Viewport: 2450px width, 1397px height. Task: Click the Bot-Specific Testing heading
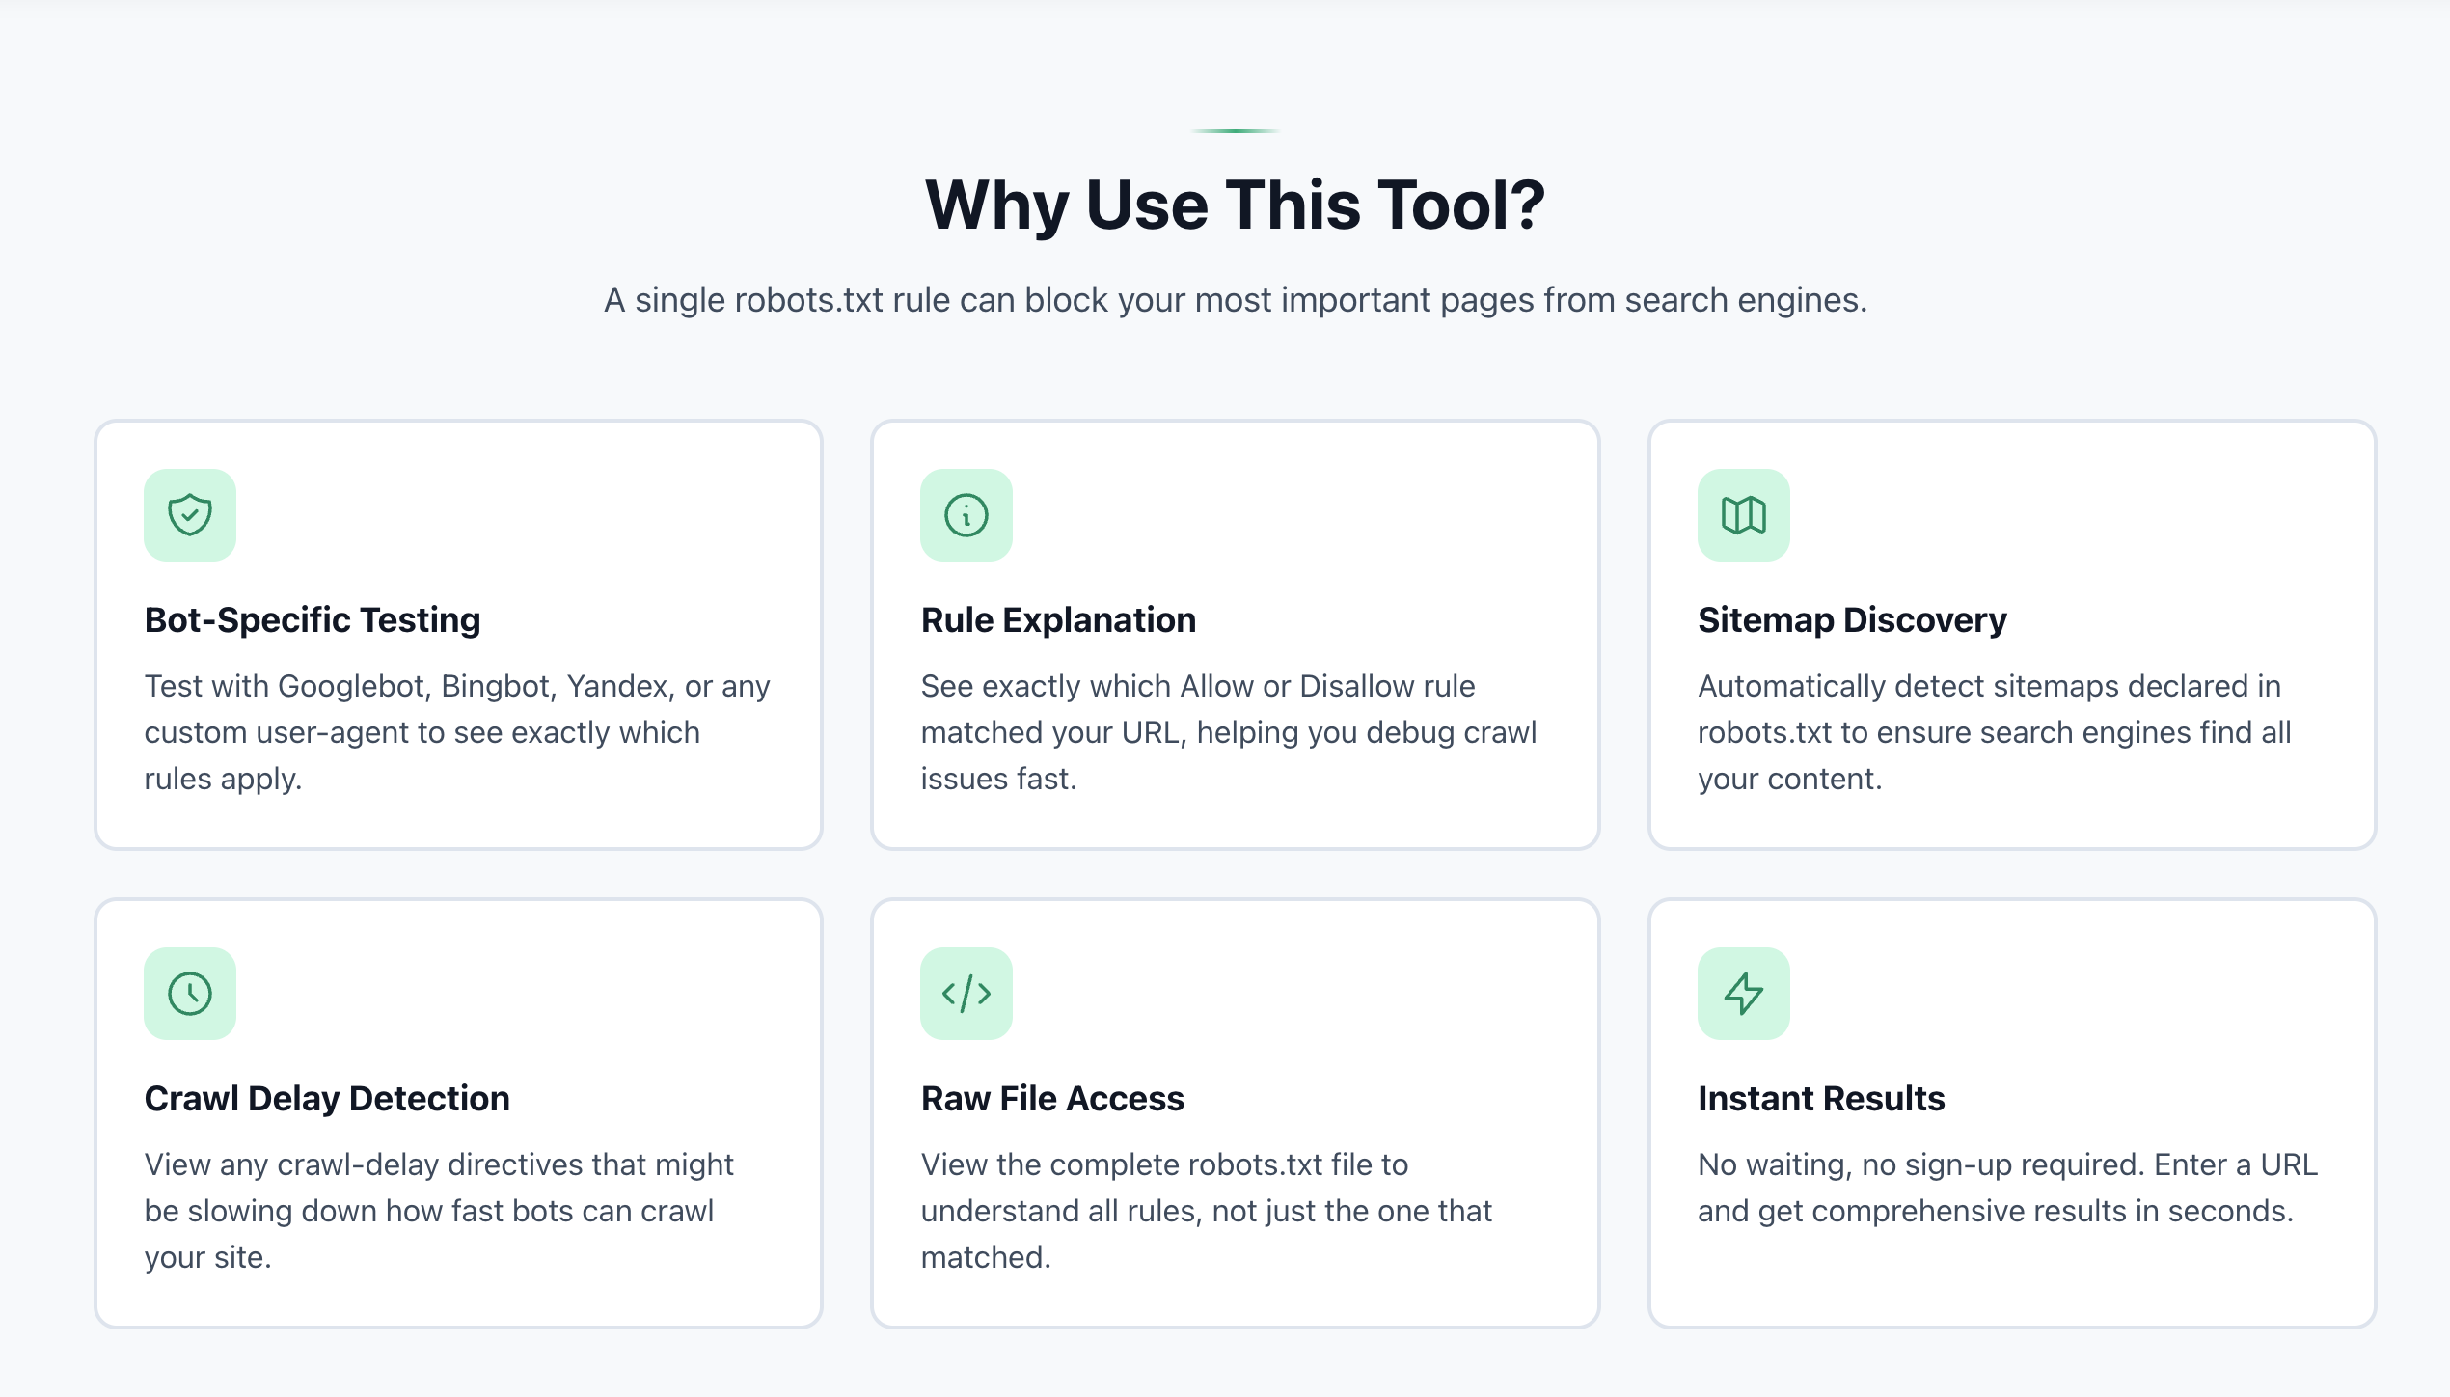pyautogui.click(x=312, y=619)
